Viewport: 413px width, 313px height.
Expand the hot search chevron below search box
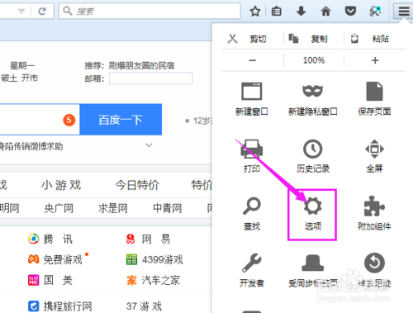pyautogui.click(x=149, y=145)
